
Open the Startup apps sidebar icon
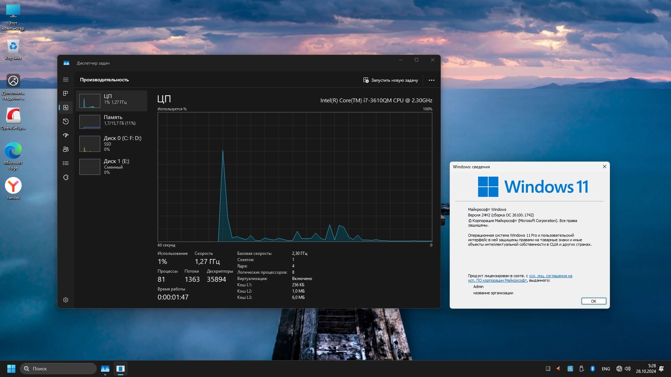pos(66,135)
